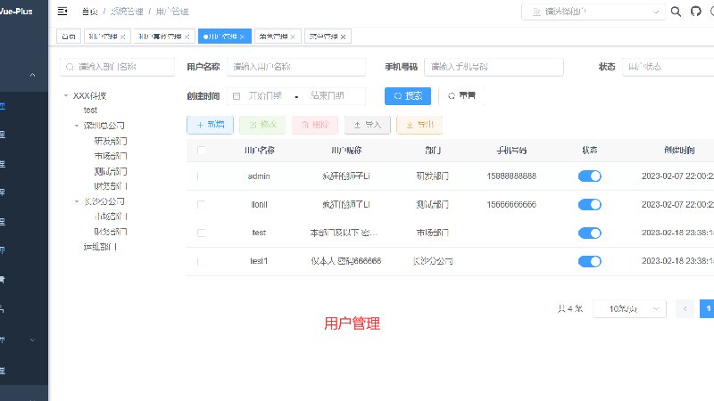The width and height of the screenshot is (714, 401).
Task: Close the active 用户管理 tab with its X
Action: pos(242,37)
